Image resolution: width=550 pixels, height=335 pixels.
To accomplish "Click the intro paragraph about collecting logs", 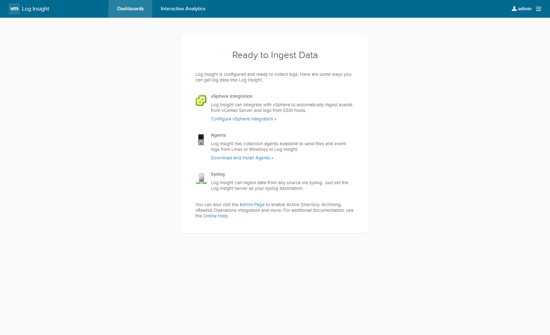I will [x=273, y=77].
